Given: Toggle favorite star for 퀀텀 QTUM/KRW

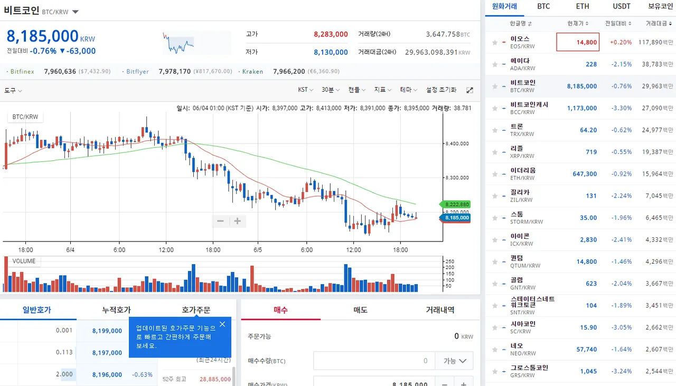Looking at the screenshot, I should [495, 262].
